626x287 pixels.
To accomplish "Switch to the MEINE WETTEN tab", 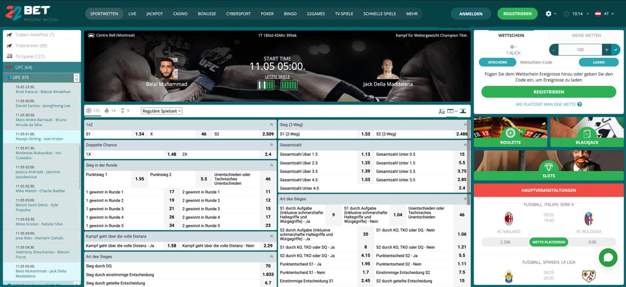I will click(586, 36).
